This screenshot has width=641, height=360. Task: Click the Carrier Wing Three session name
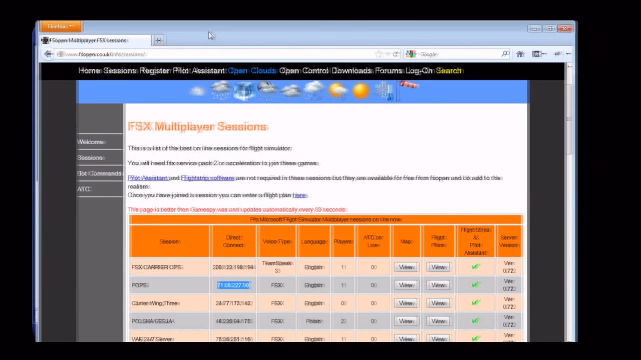point(155,303)
